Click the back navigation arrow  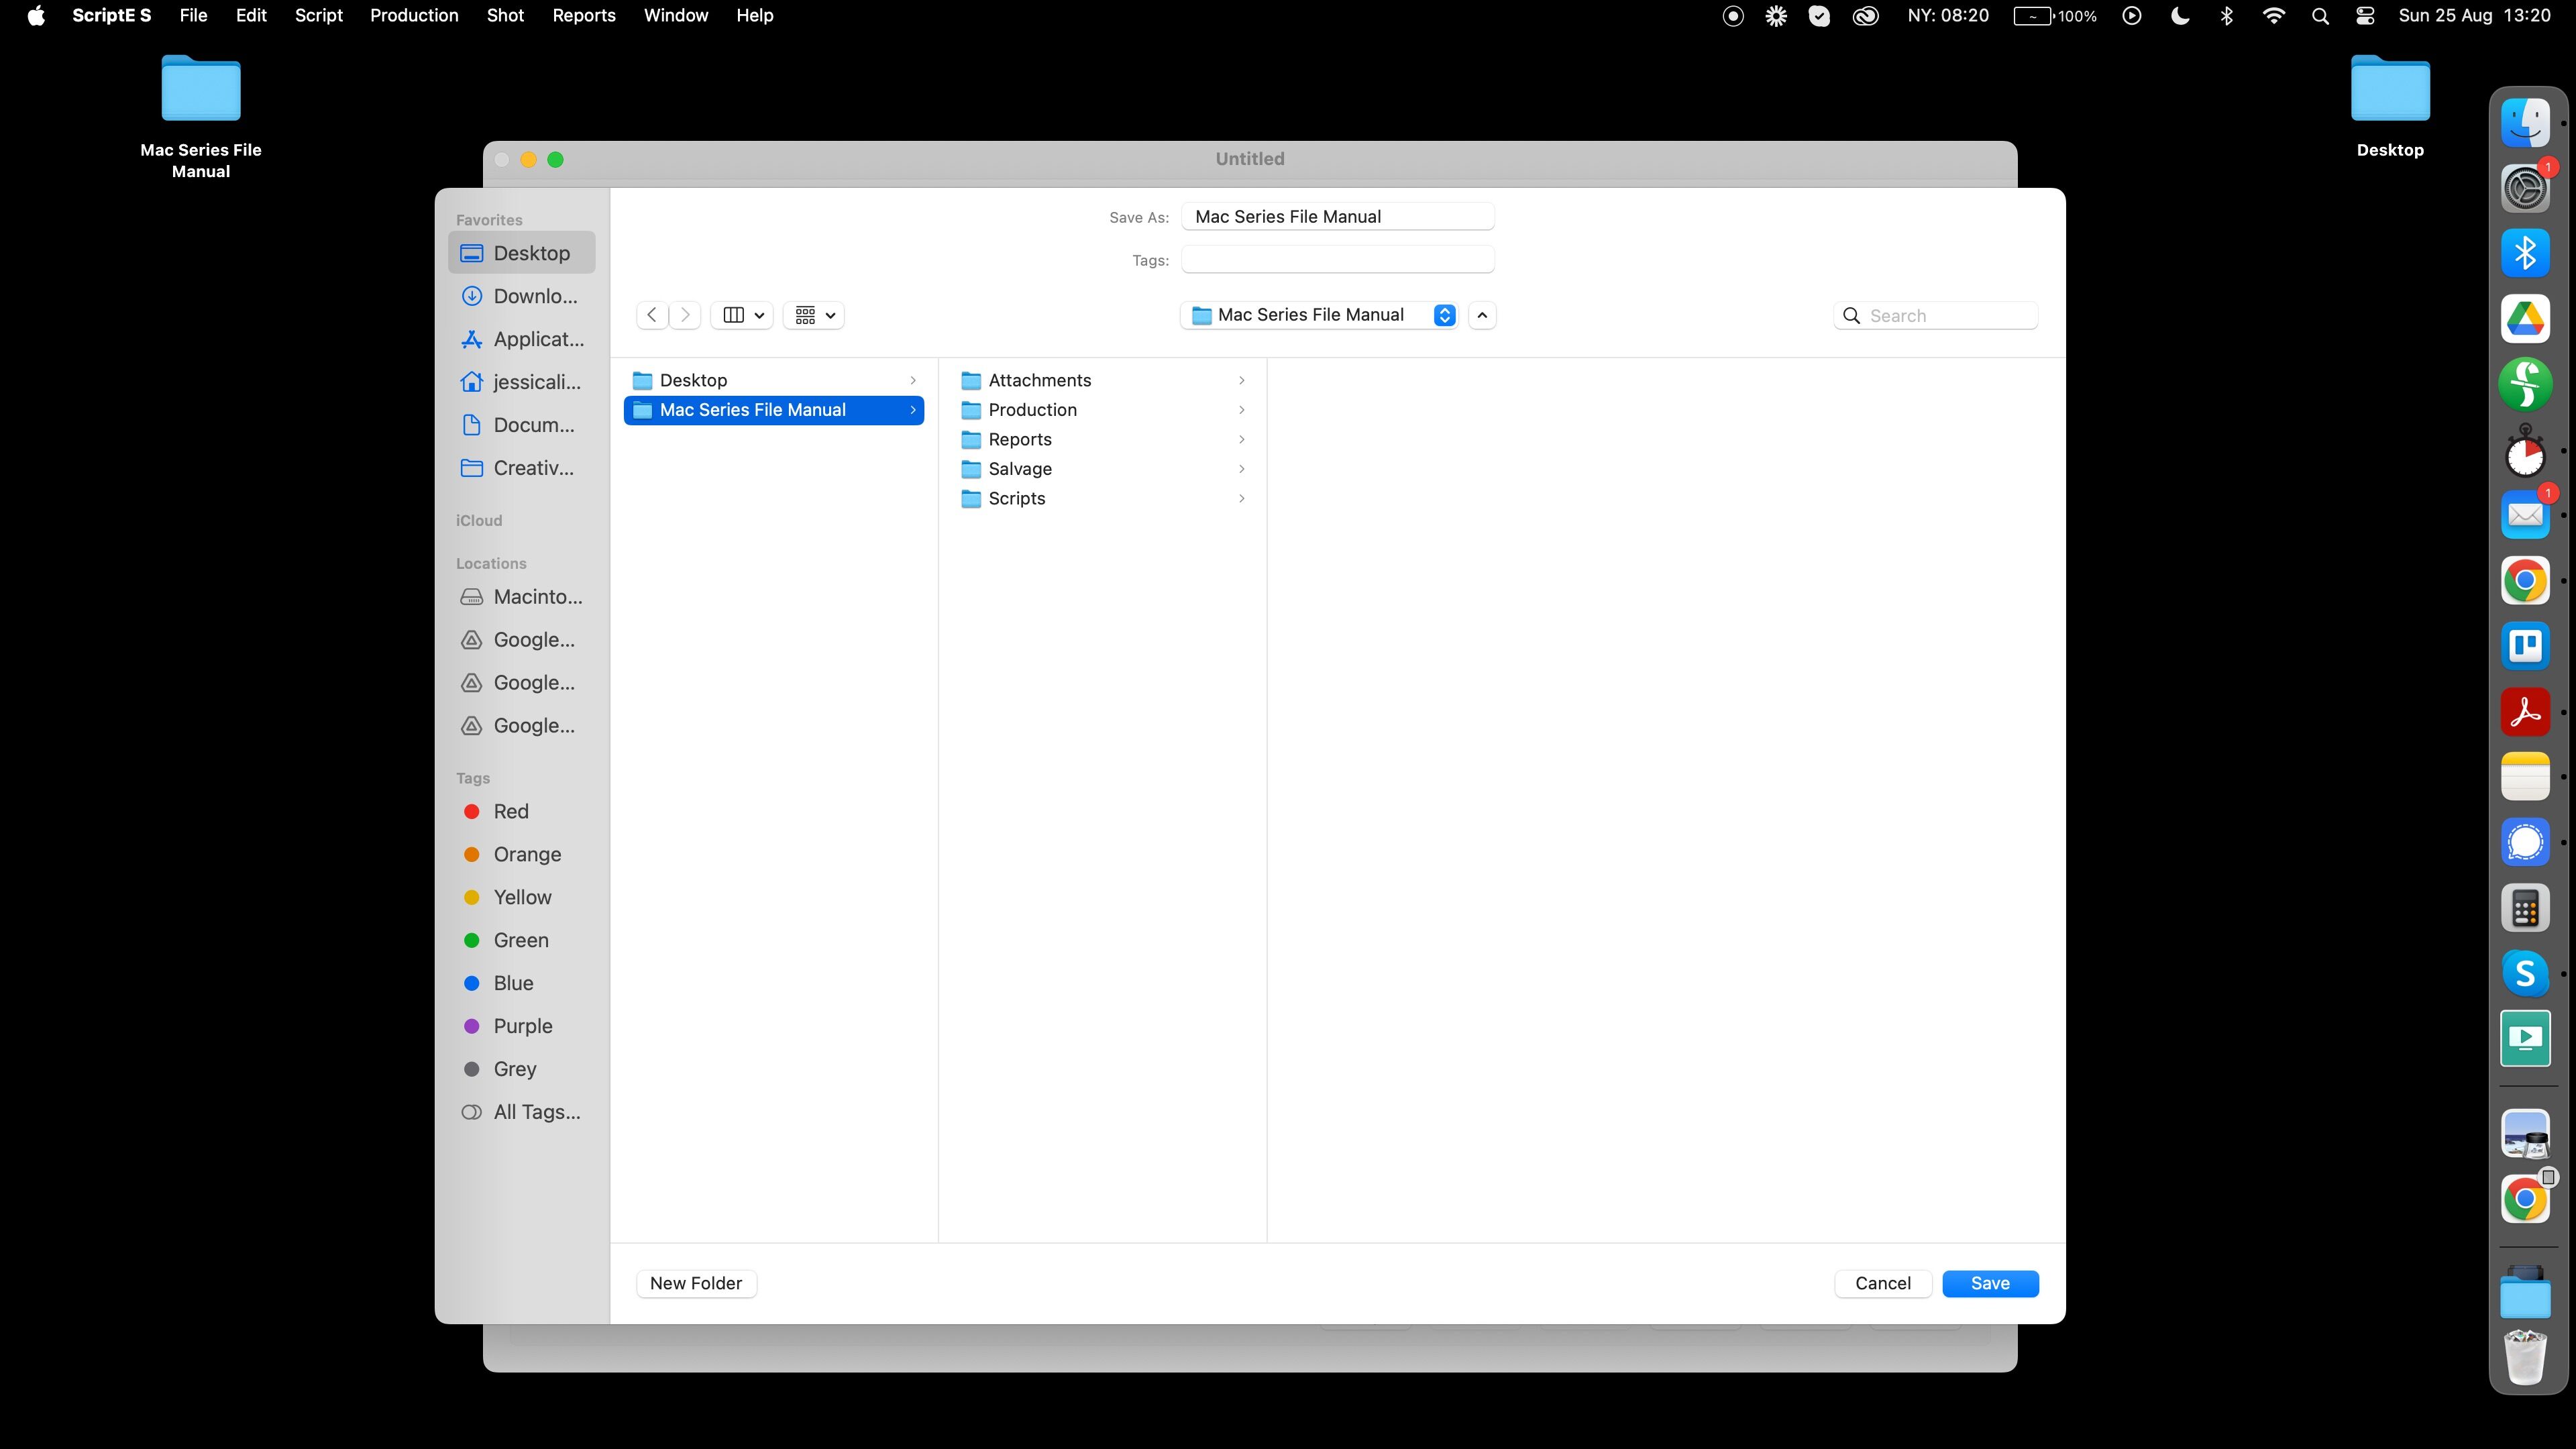[x=652, y=315]
